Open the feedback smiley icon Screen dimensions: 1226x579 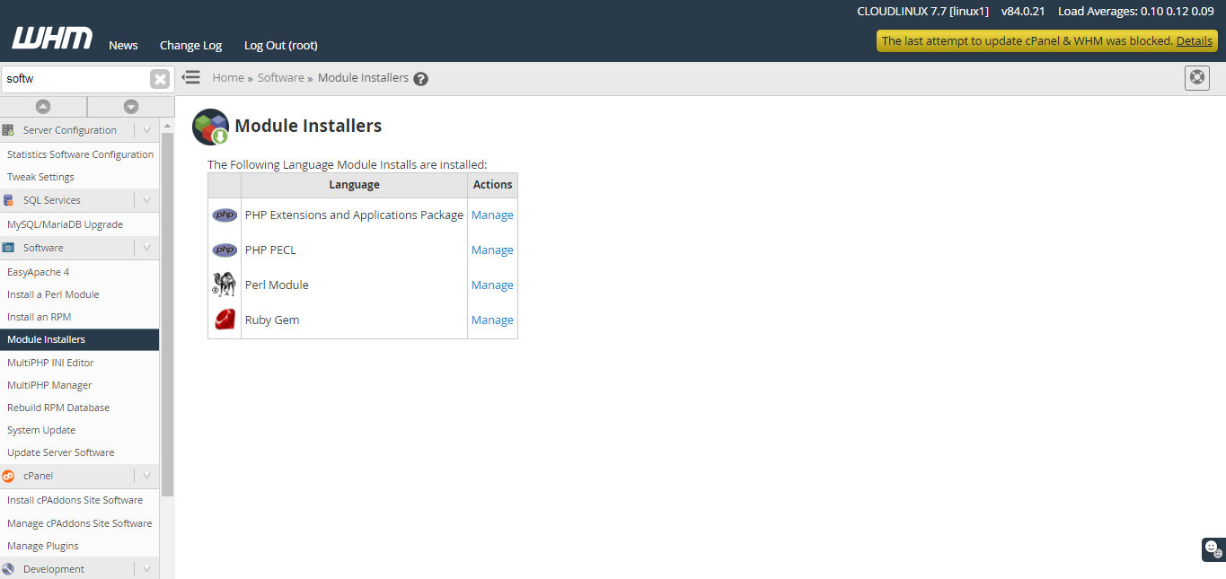pyautogui.click(x=1213, y=548)
